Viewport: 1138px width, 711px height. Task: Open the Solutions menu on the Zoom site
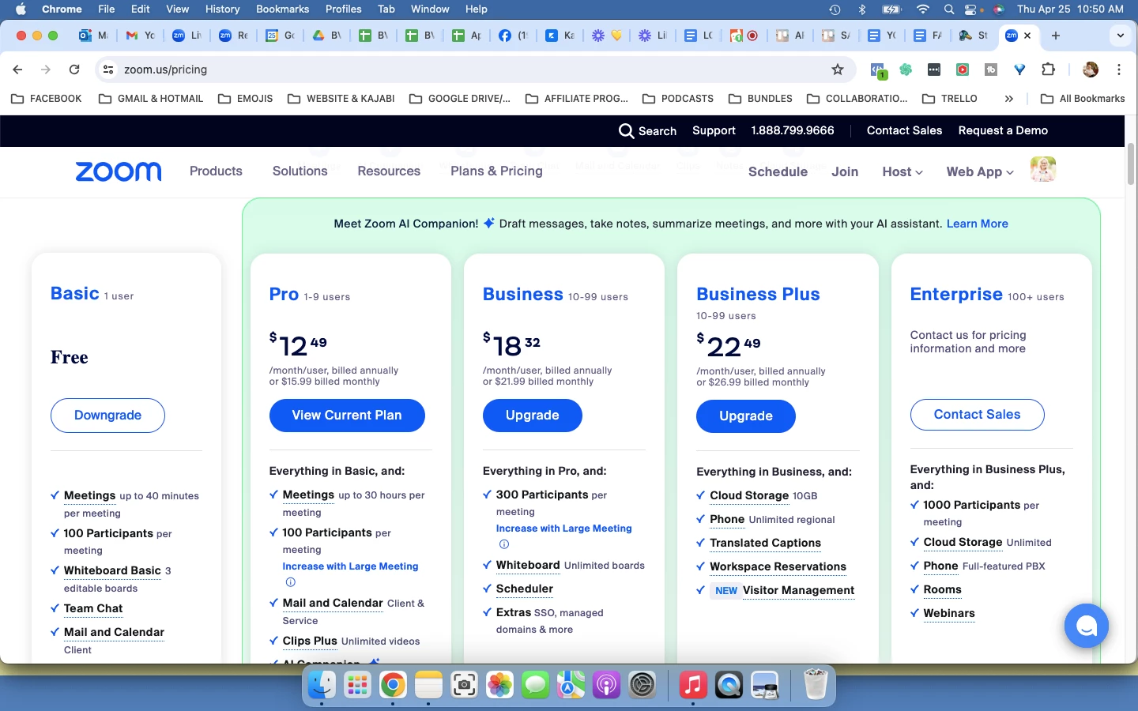(x=300, y=171)
